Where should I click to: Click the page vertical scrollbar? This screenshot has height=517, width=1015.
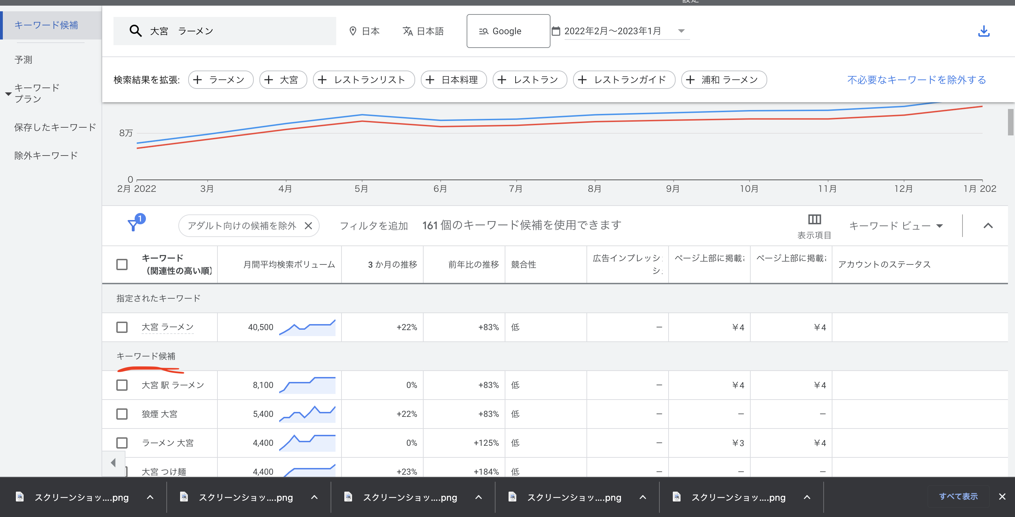pyautogui.click(x=1011, y=122)
